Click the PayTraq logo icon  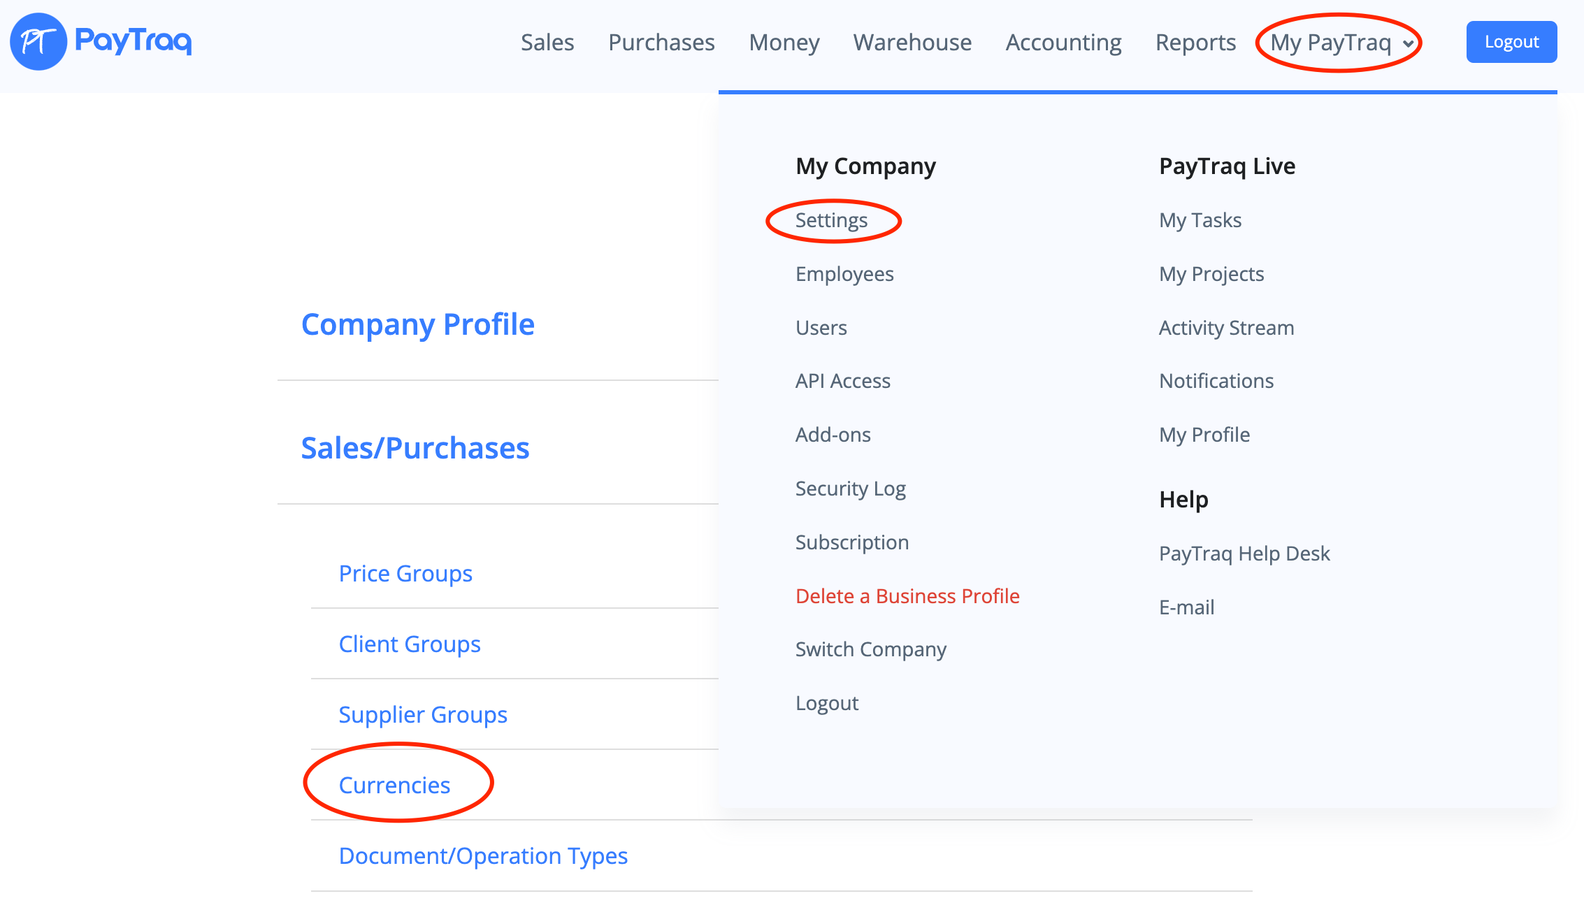tap(38, 42)
